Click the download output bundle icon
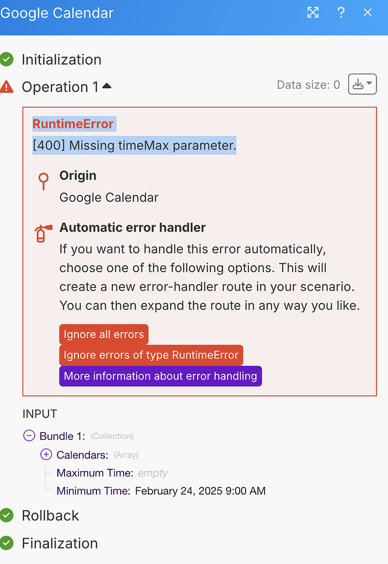Image resolution: width=388 pixels, height=564 pixels. tap(359, 84)
